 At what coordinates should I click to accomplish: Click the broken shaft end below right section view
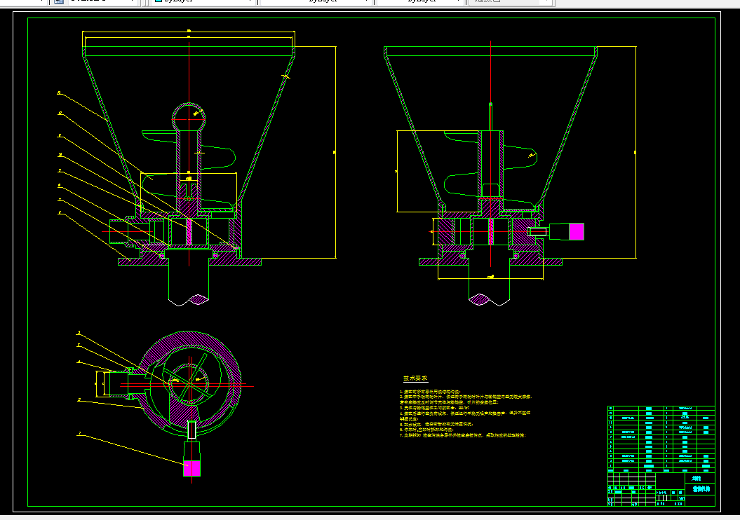[490, 299]
